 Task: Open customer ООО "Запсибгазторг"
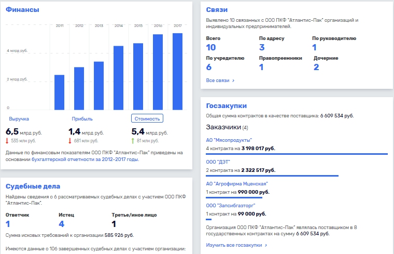(231, 206)
